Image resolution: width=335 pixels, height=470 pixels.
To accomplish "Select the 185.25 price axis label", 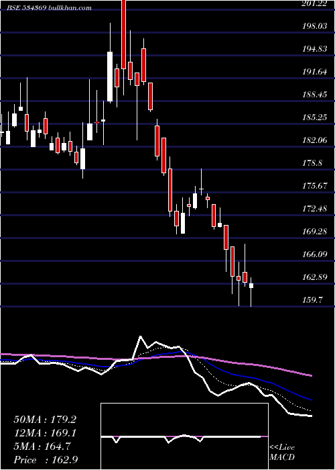I will click(315, 117).
